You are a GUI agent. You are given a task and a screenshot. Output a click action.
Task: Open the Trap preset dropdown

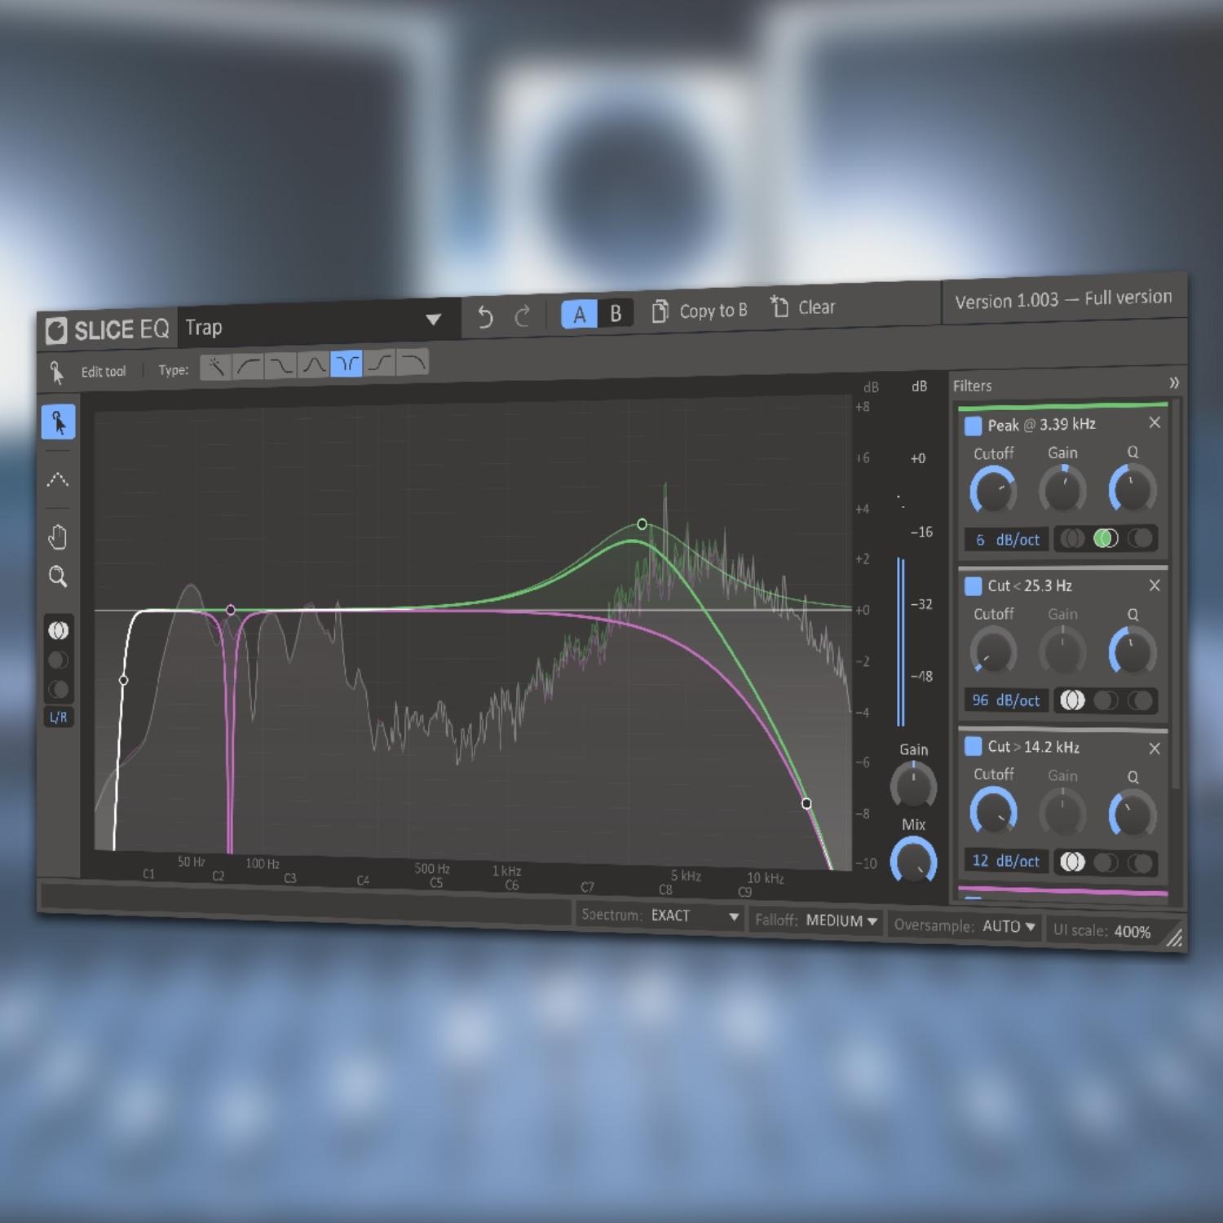pyautogui.click(x=433, y=320)
